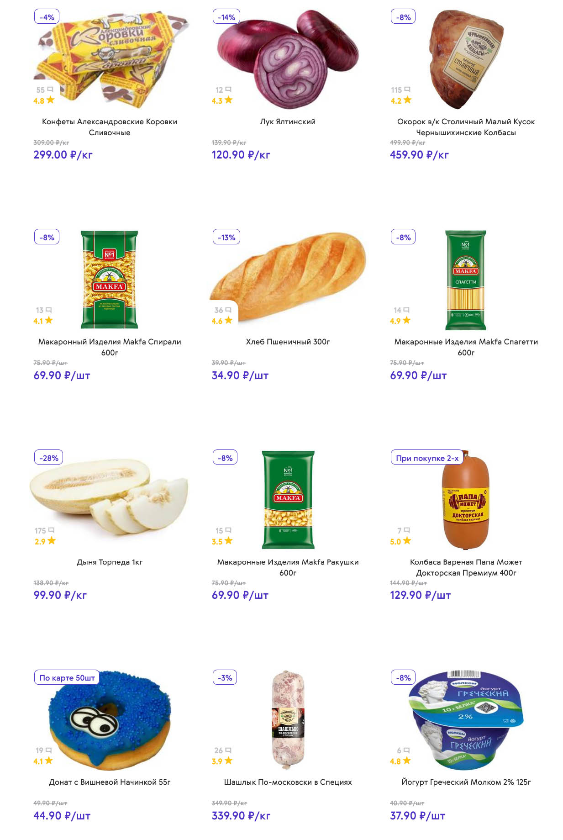Click the -13% badge on wheat bread
The width and height of the screenshot is (563, 840).
(226, 237)
